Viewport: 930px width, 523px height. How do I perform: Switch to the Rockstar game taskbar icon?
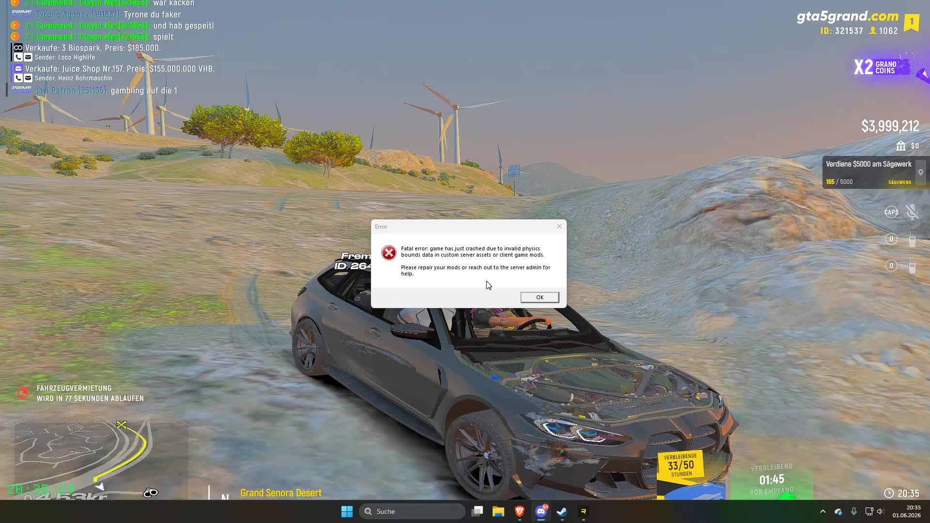pyautogui.click(x=583, y=511)
